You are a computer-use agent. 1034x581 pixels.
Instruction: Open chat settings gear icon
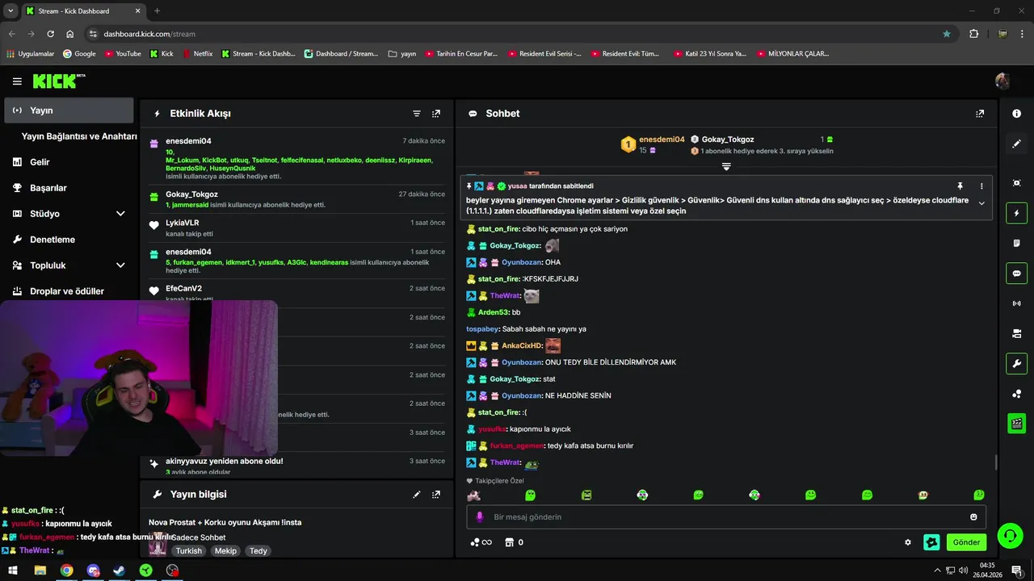pyautogui.click(x=908, y=542)
